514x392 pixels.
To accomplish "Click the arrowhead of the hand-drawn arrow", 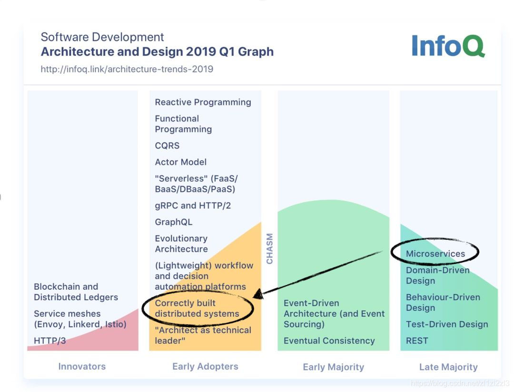I will coord(258,294).
